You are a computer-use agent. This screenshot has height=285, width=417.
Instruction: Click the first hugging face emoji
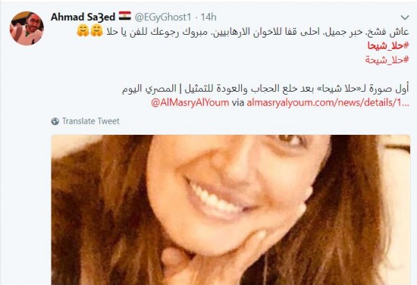(x=83, y=31)
